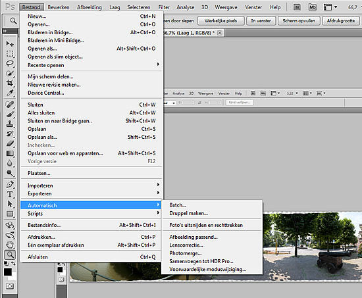Select the Type tool
Viewport: 362px width, 298px height.
[x=10, y=194]
